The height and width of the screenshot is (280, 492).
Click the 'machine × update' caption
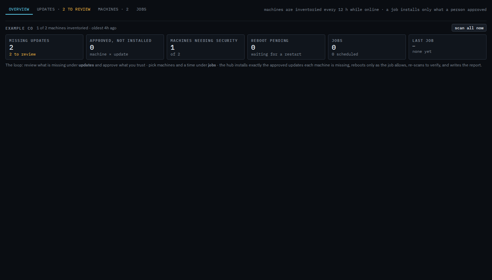109,54
